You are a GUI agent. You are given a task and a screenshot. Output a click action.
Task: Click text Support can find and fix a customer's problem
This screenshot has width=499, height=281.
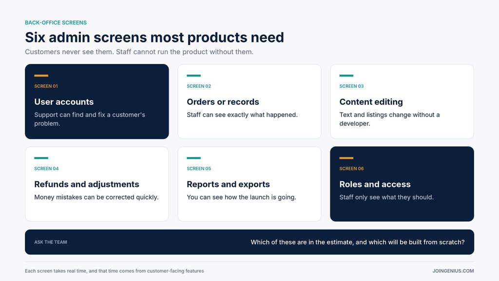pyautogui.click(x=90, y=119)
